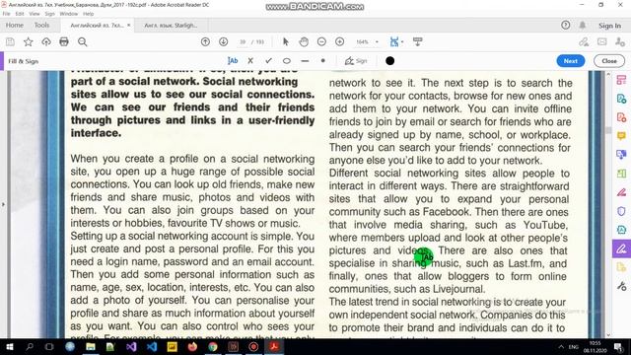Send the file by email envelope
The height and width of the screenshot is (355, 631).
pos(602,41)
